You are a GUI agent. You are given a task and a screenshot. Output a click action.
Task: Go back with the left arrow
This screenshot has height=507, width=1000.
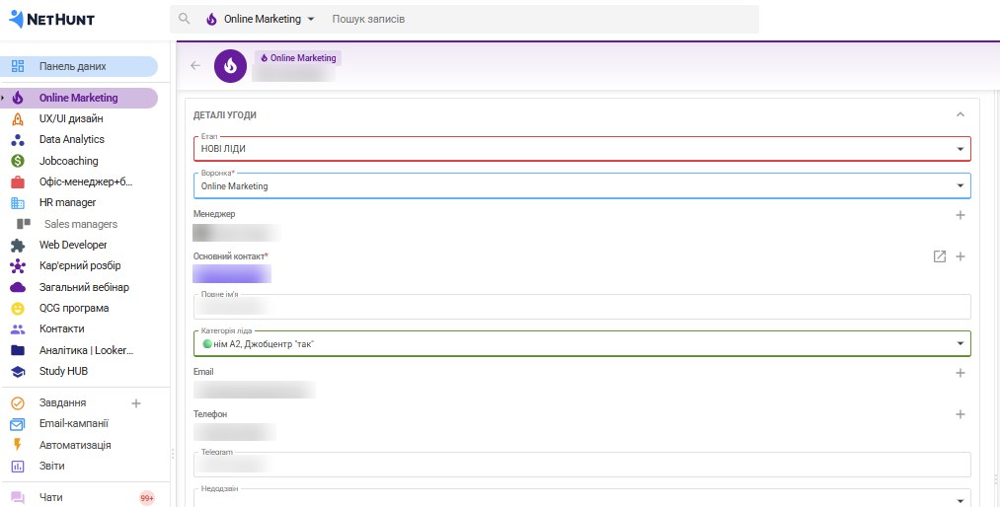pos(195,65)
